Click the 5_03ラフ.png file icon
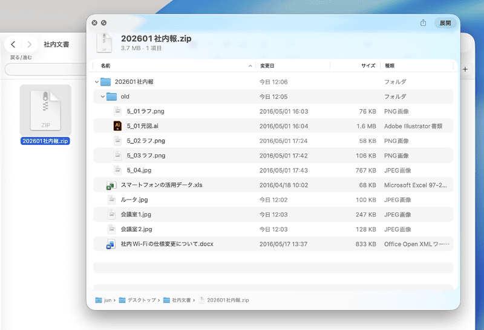 pos(117,156)
